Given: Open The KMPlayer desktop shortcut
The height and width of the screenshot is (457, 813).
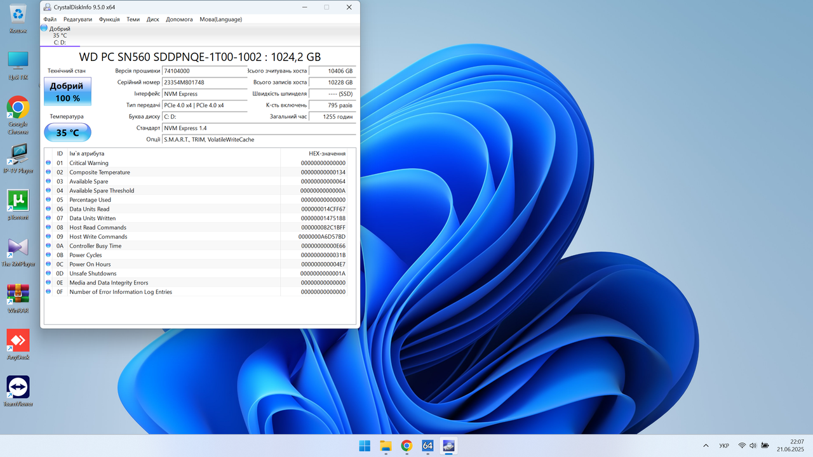Looking at the screenshot, I should pos(18,252).
